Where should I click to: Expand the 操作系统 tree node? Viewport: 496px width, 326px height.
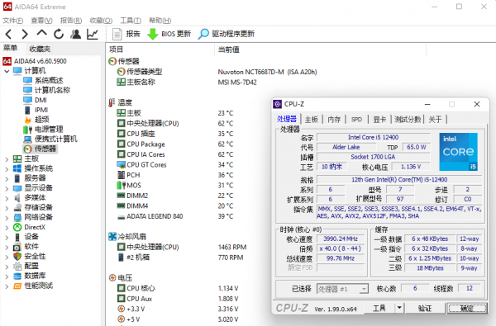click(7, 169)
